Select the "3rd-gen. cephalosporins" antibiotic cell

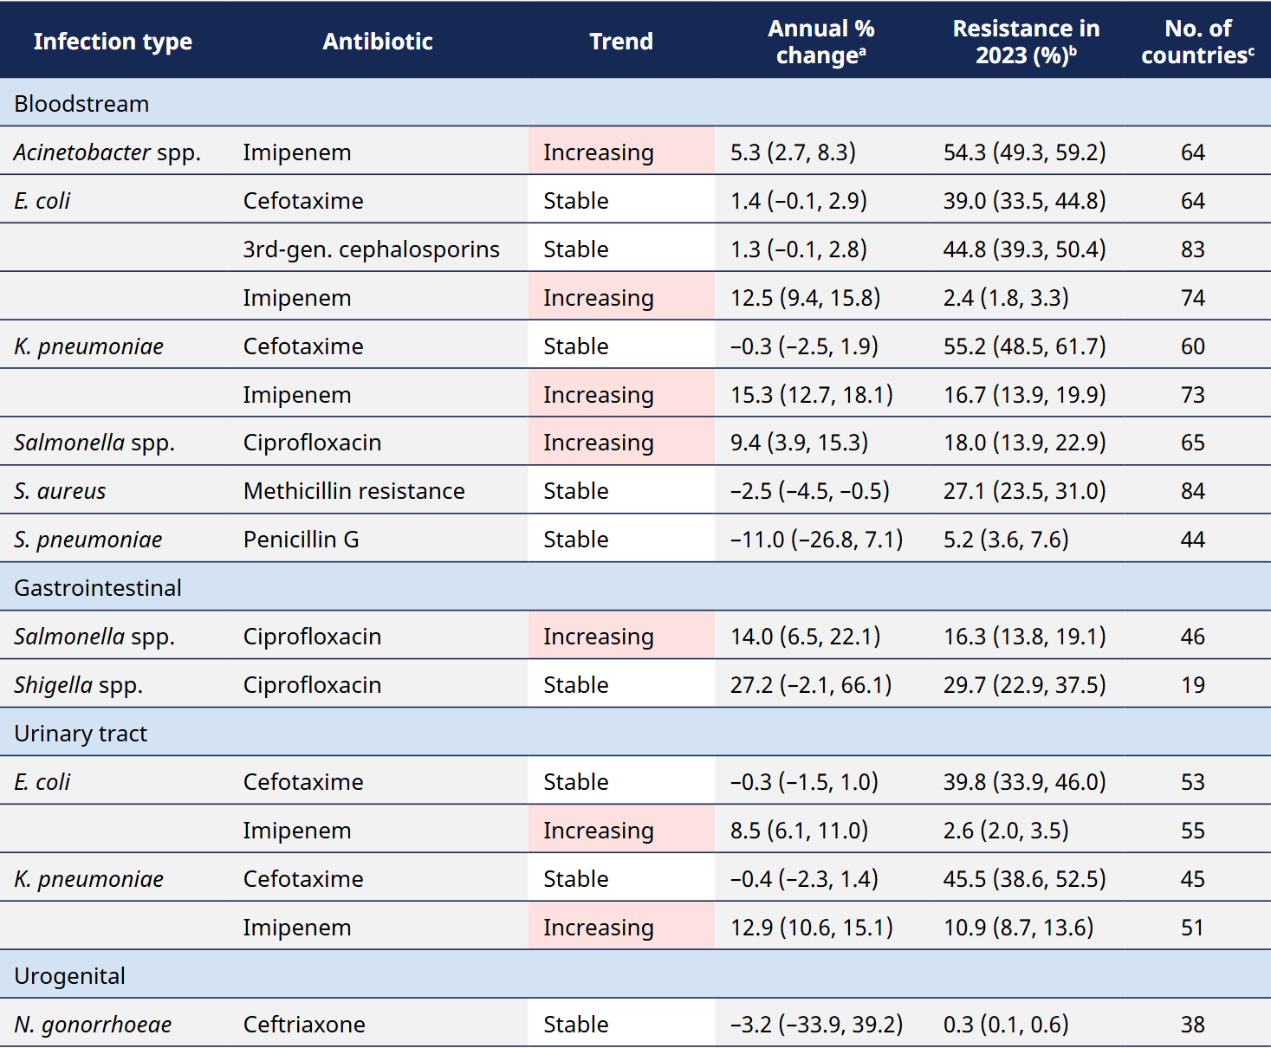(x=371, y=249)
